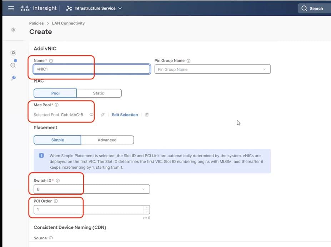Viewport: 331px width, 247px height.
Task: Click the pencil icon to edit the MAC pool
Action: 102,115
